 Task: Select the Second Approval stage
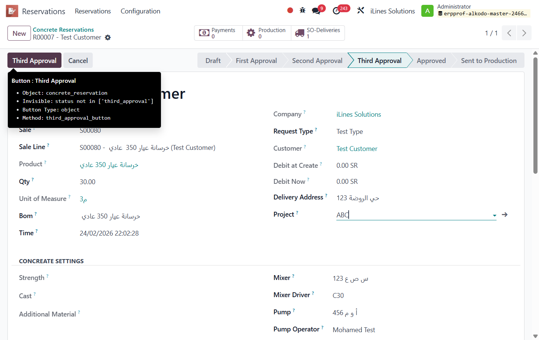coord(317,60)
